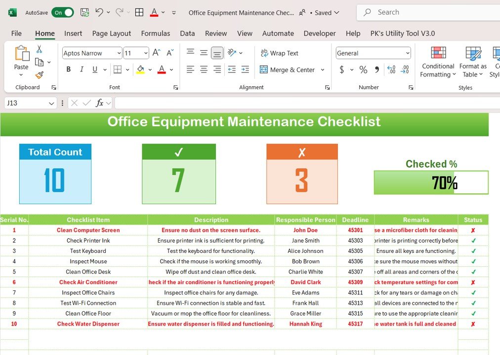Click the Undo arrow icon
500x355 pixels.
tap(99, 12)
